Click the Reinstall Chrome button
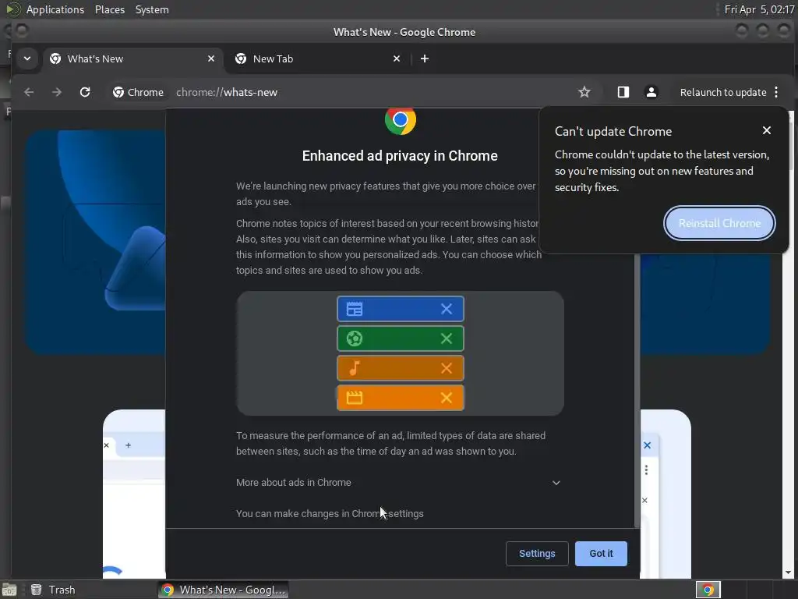798x599 pixels. (x=719, y=223)
